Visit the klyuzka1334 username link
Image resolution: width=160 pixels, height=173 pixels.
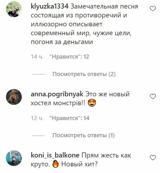[50, 6]
